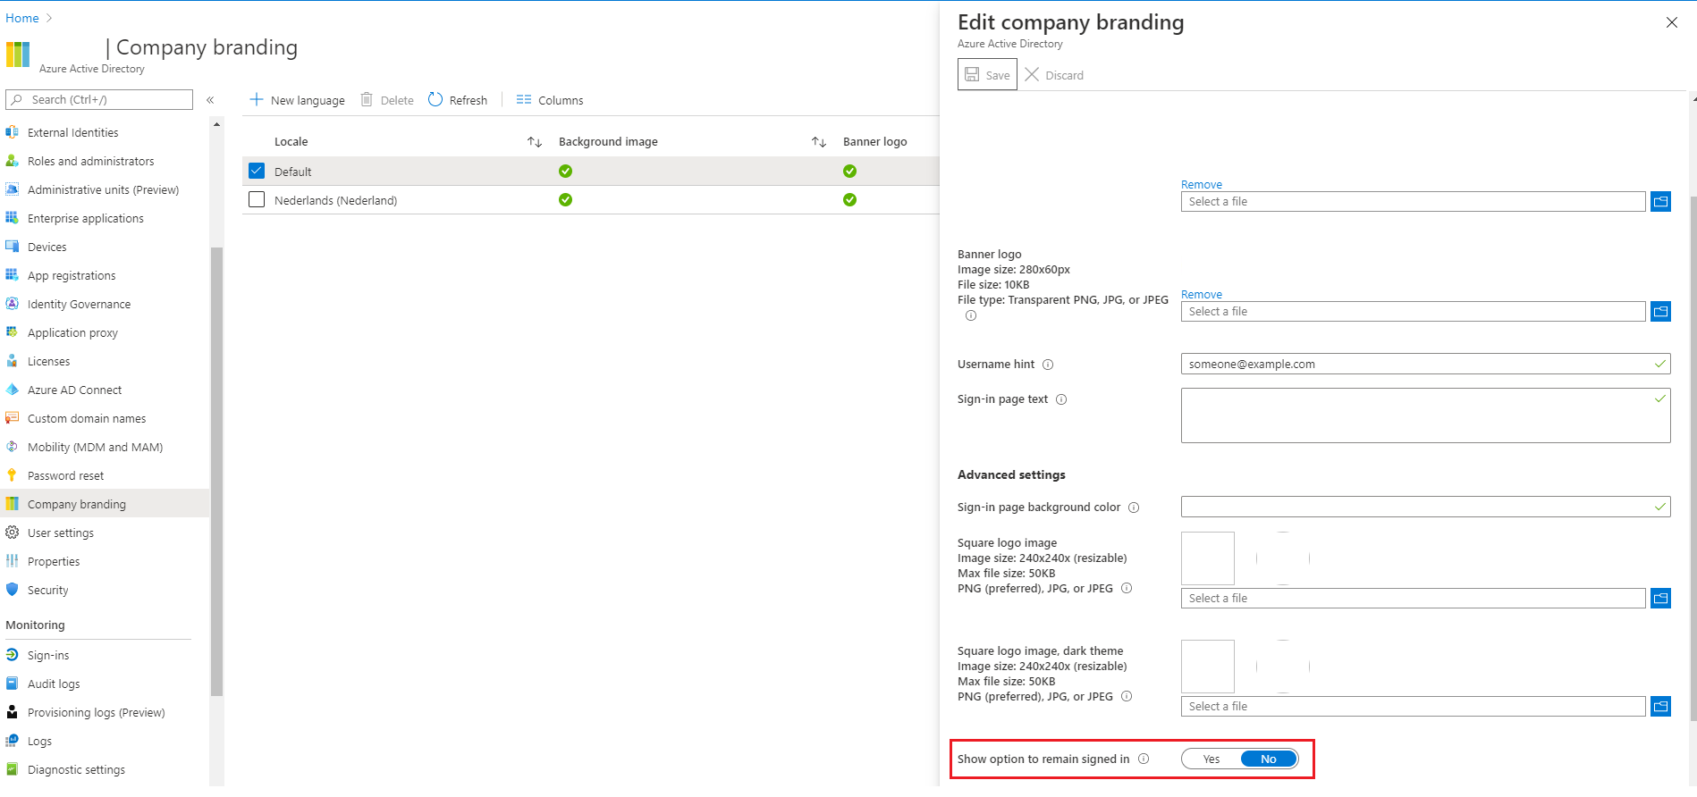View Sign-ins monitoring
This screenshot has width=1697, height=797.
pyautogui.click(x=48, y=655)
